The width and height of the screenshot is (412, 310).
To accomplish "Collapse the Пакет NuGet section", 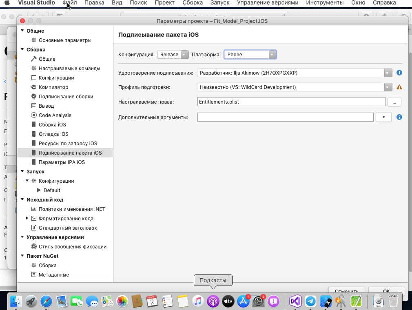I will [x=22, y=256].
